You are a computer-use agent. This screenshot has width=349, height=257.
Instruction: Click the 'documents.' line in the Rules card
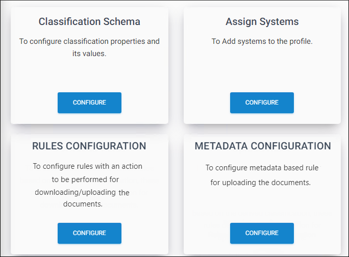click(83, 204)
